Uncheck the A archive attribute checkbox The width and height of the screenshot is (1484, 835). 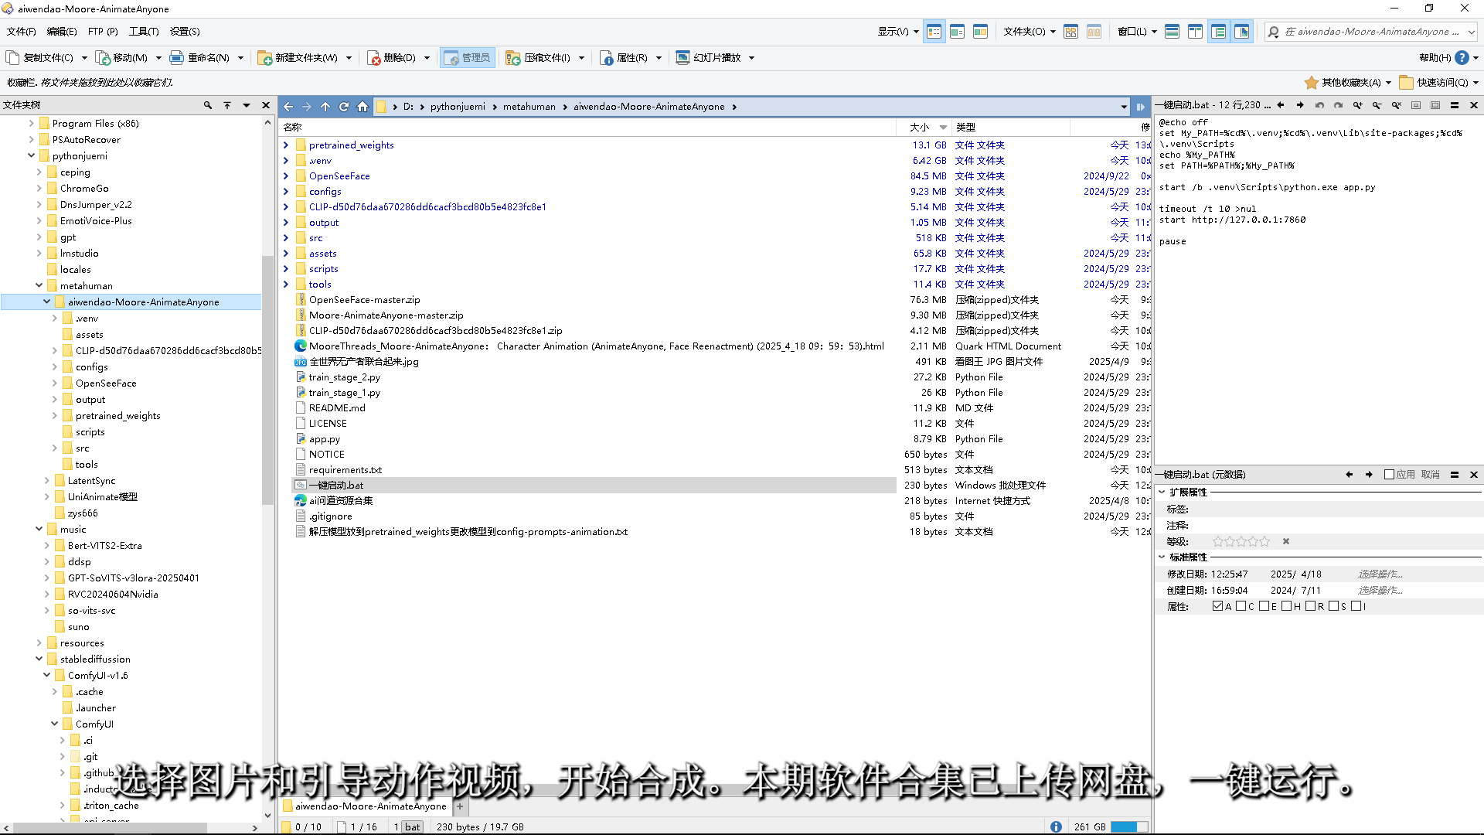pos(1218,606)
